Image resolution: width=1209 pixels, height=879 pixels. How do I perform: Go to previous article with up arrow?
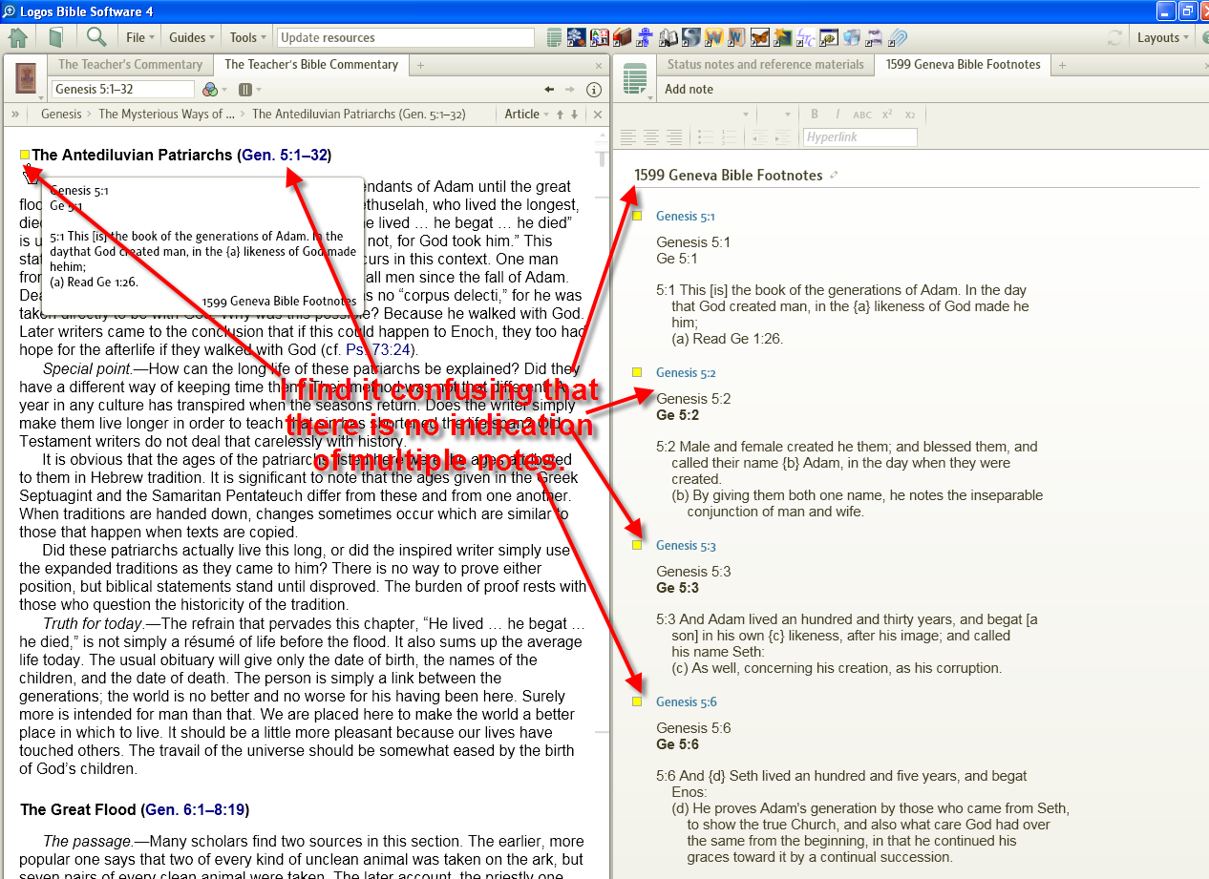[560, 115]
